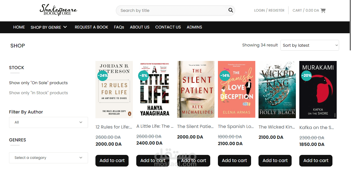Viewport: 351px width, 171px height.
Task: Click The Spanish Love Deception title
Action: click(x=236, y=126)
